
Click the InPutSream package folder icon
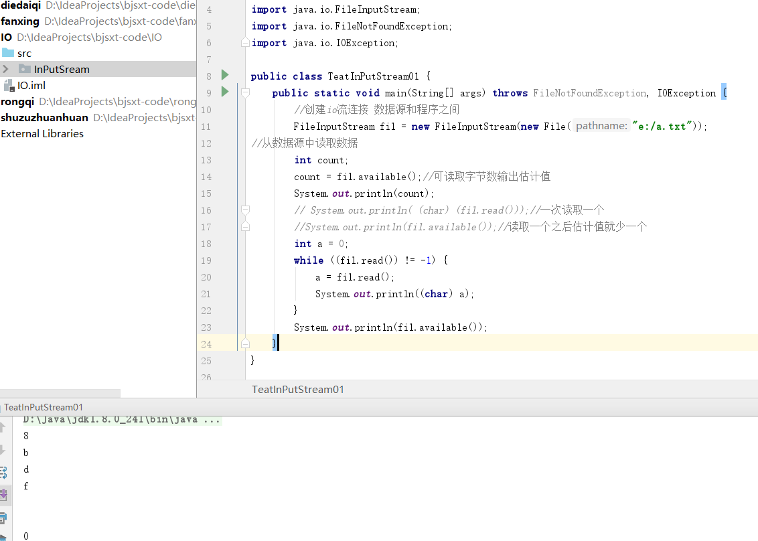click(25, 69)
